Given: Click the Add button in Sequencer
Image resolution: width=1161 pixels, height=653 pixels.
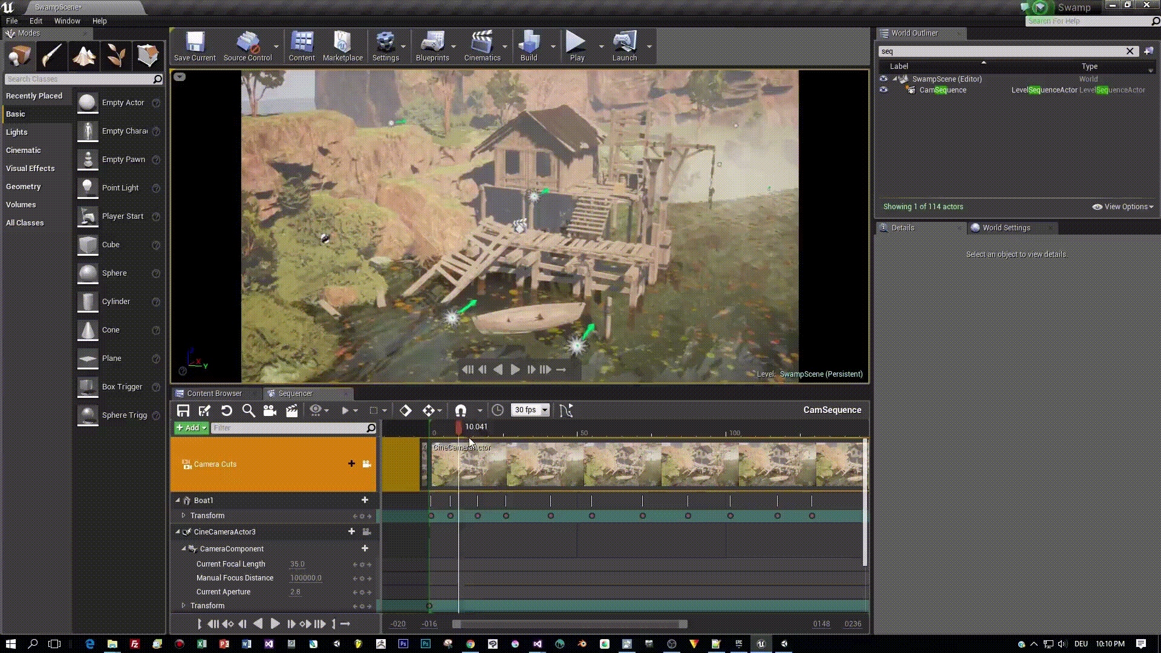Looking at the screenshot, I should (x=190, y=428).
